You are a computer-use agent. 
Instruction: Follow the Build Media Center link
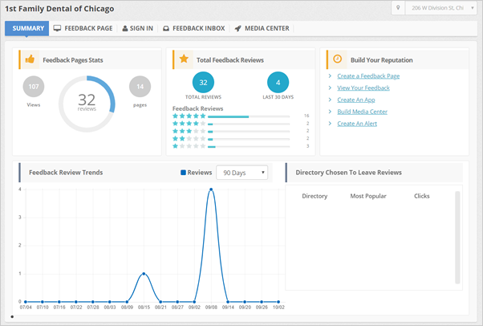362,112
